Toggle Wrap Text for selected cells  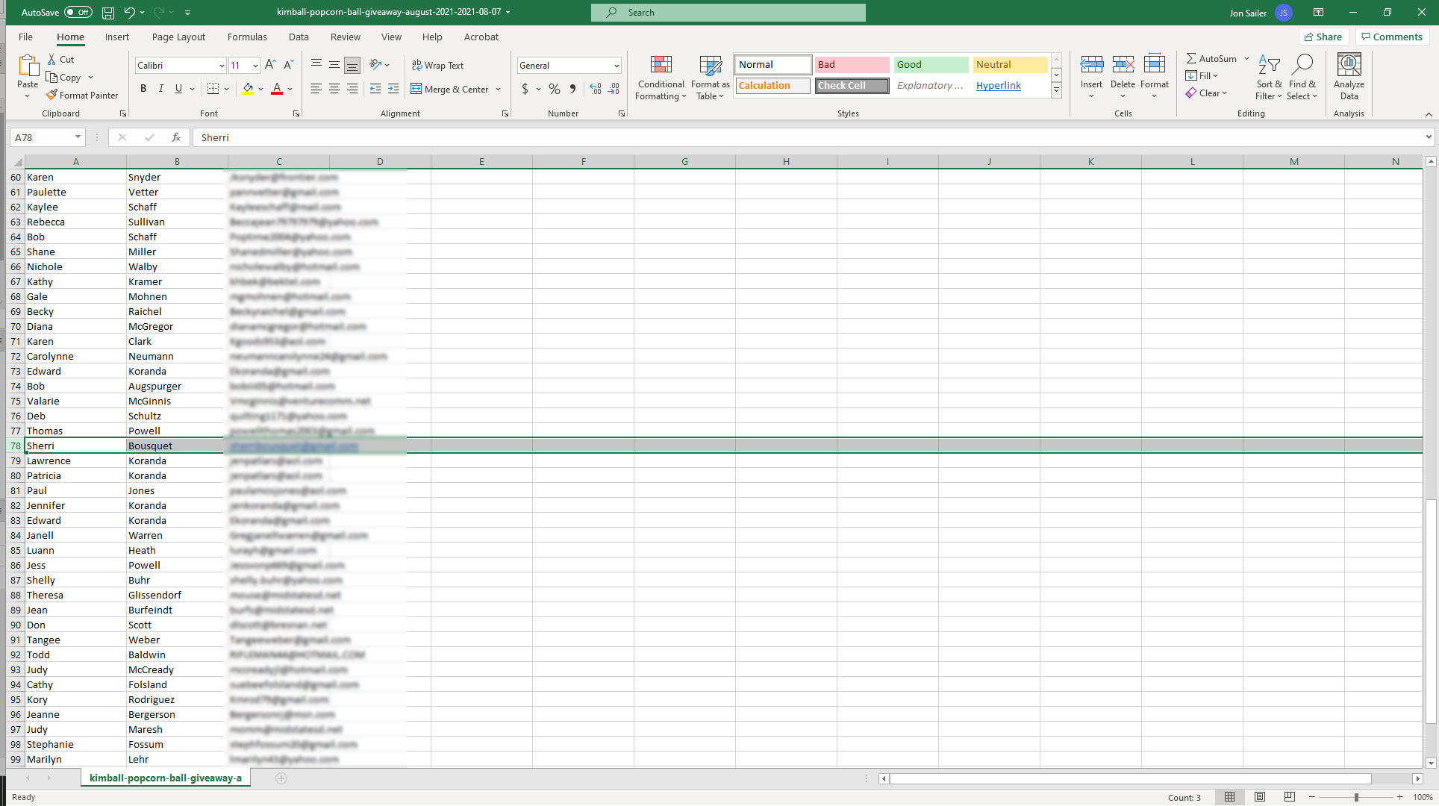pos(437,66)
